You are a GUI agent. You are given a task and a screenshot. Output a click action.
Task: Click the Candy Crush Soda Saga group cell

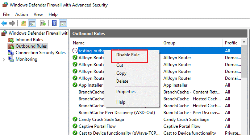(x=186, y=119)
